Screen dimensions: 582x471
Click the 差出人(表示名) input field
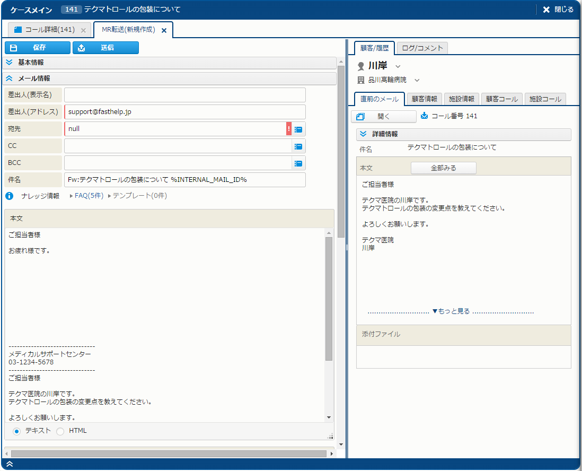[x=184, y=95]
